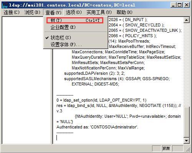Click the vertical scrollbar thumb
192x153 pixels.
(x=187, y=122)
